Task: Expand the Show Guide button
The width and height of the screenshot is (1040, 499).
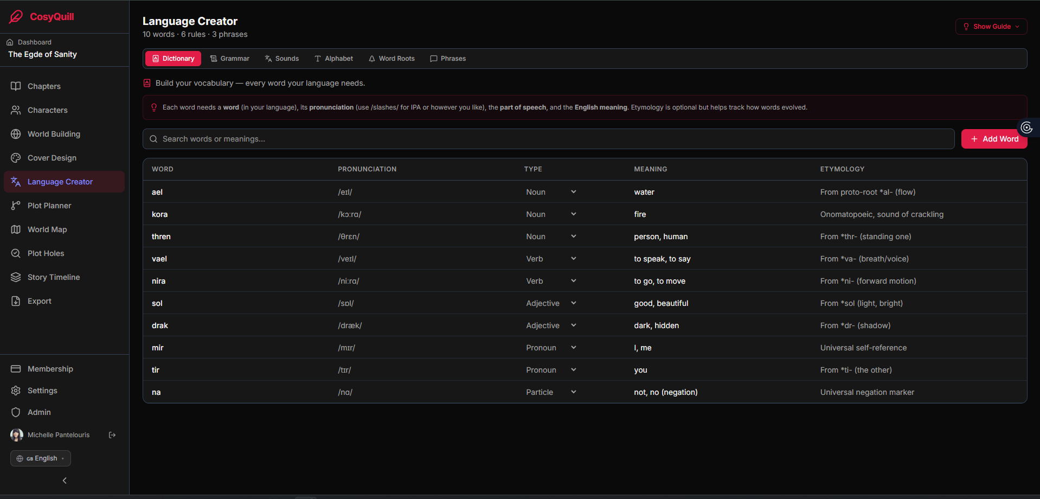Action: (991, 27)
